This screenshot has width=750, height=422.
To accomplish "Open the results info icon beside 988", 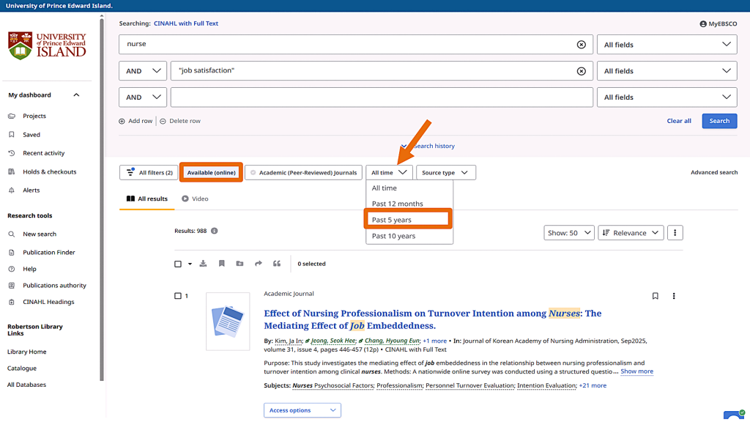I will [215, 231].
